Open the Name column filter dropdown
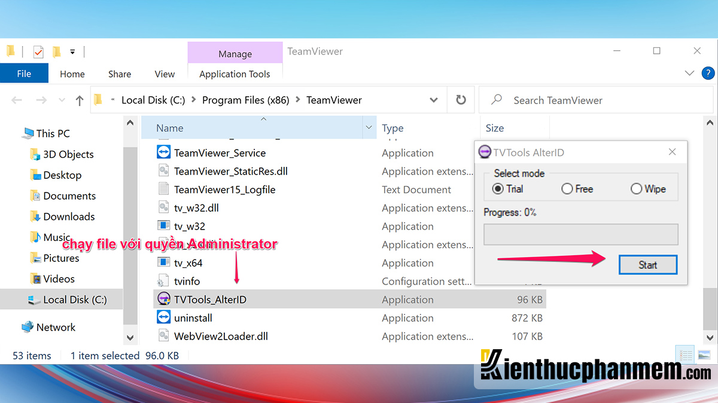 point(369,128)
